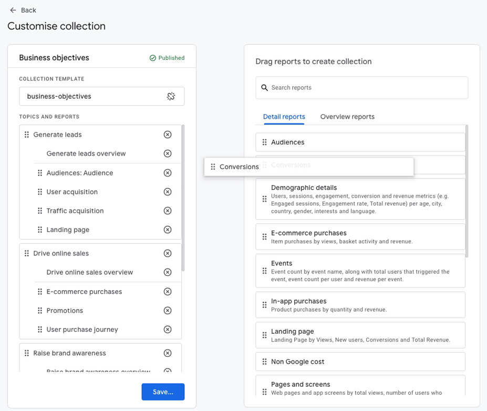This screenshot has width=487, height=411.
Task: Click the In-app purchases report title
Action: click(298, 301)
